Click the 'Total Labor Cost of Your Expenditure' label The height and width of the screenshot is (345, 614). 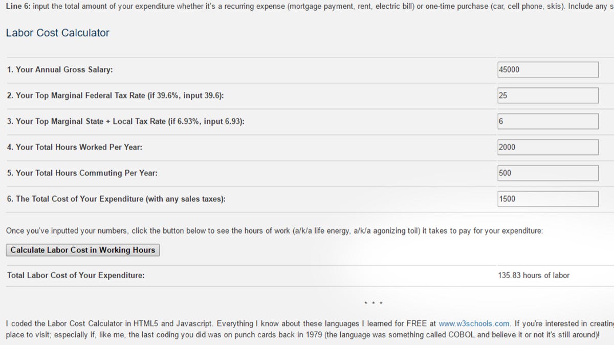point(76,275)
